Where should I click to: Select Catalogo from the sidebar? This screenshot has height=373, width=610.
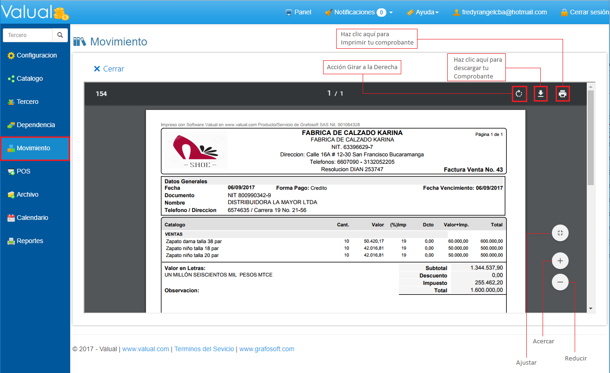(x=29, y=79)
